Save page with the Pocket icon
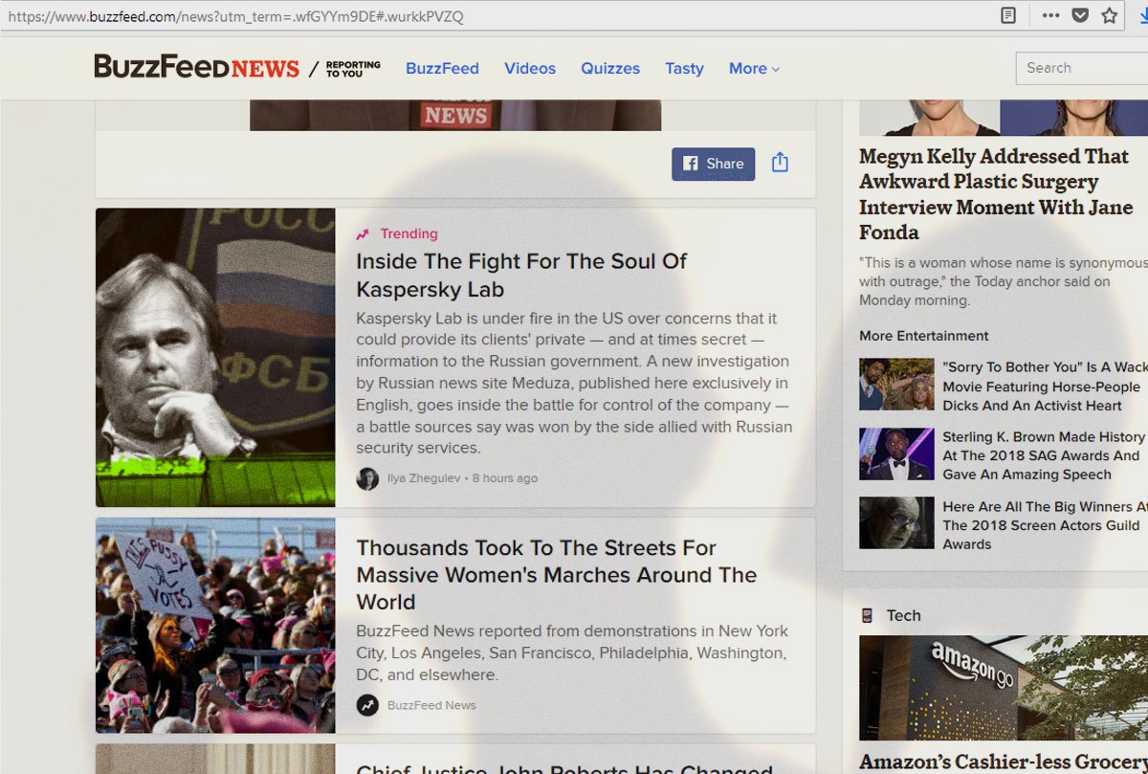This screenshot has height=774, width=1148. click(1079, 15)
